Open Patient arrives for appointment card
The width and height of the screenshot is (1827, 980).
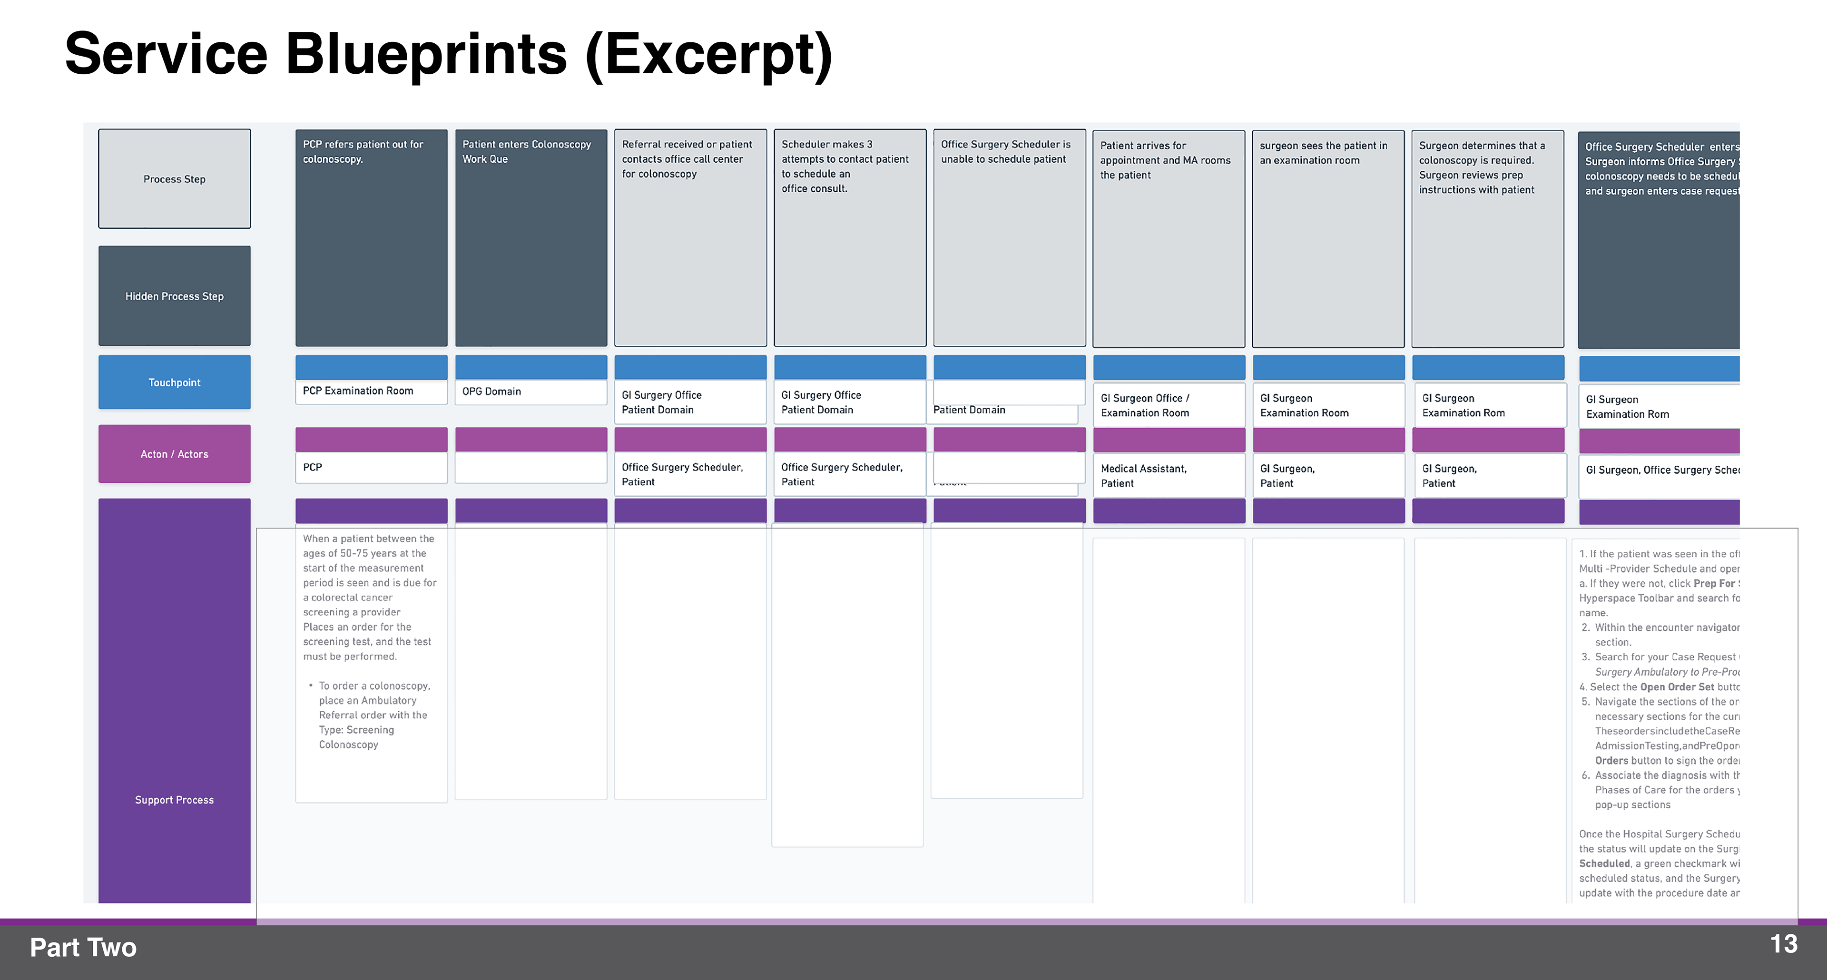tap(1168, 239)
